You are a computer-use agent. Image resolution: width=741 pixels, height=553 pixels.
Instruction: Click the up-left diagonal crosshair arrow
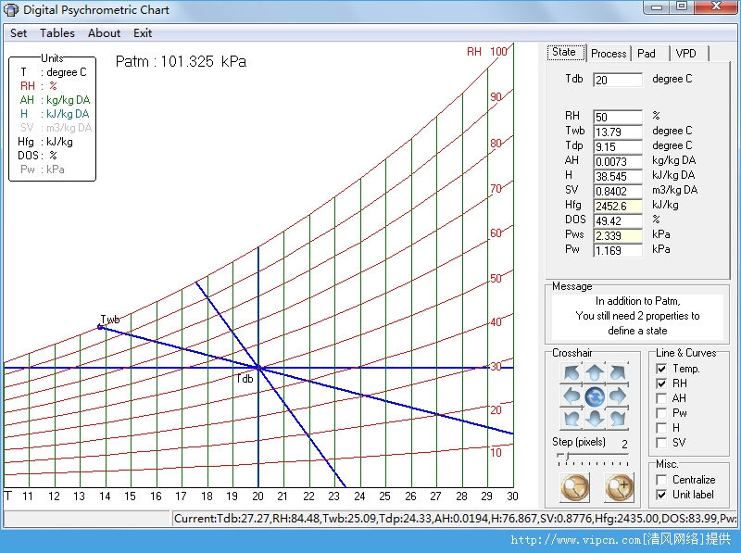tap(571, 372)
